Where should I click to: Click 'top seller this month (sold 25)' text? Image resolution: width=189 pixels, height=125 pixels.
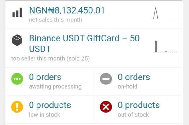pos(50,59)
